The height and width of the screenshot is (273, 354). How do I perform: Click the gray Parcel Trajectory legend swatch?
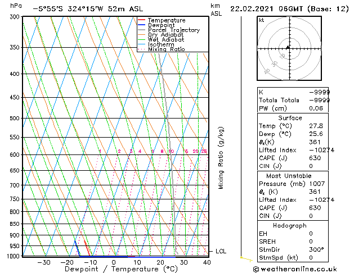(x=142, y=30)
